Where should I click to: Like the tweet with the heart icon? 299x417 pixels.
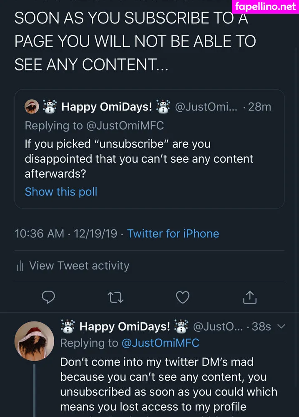[183, 297]
